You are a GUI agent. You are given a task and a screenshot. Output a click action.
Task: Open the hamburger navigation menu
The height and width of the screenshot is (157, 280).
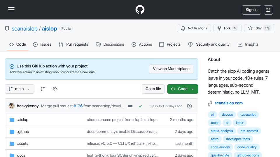point(11,9)
